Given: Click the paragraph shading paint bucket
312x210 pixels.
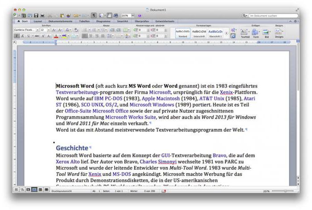Looking at the screenshot, I should click(x=127, y=36).
